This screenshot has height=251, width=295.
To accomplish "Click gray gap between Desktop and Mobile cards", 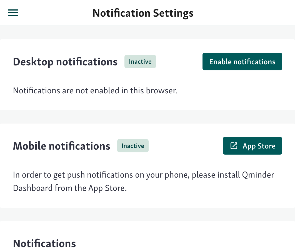I will (x=147, y=117).
